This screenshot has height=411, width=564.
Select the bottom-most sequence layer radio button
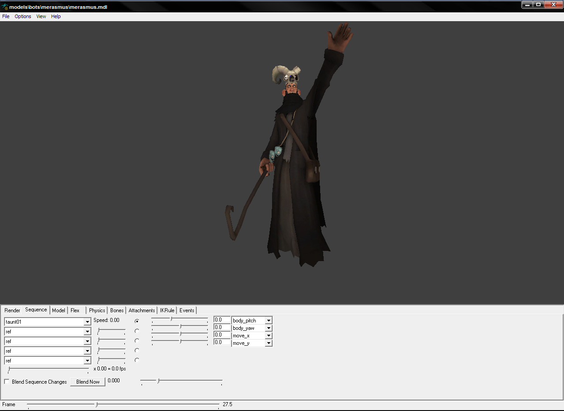pyautogui.click(x=137, y=360)
